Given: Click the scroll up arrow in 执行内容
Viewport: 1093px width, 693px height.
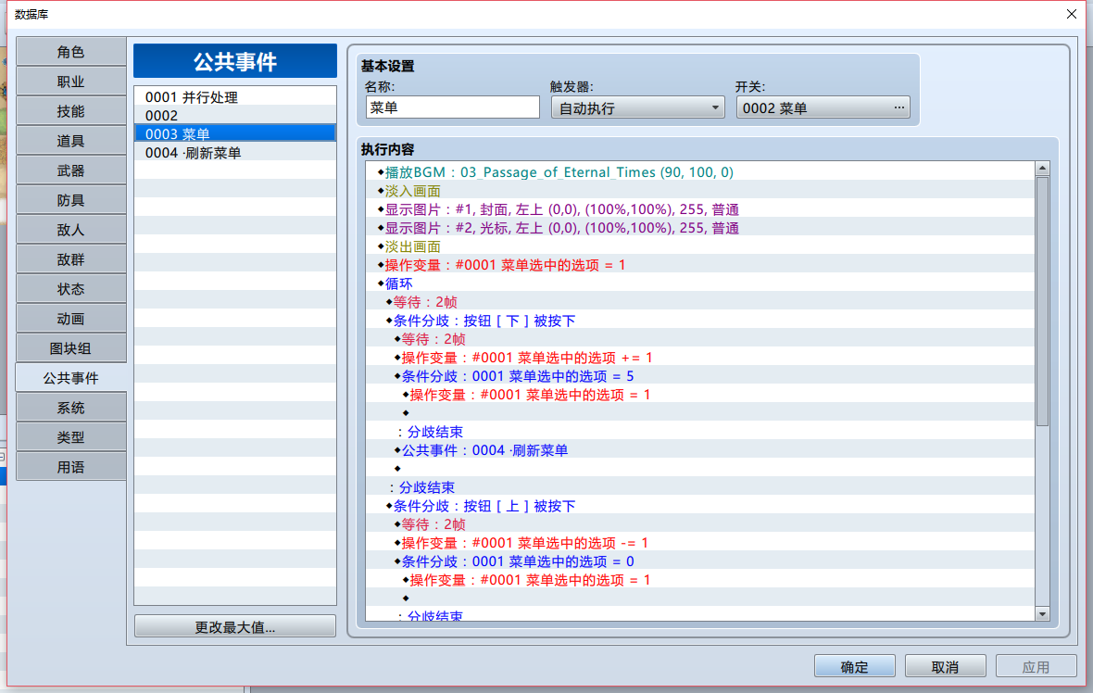Looking at the screenshot, I should pos(1042,168).
